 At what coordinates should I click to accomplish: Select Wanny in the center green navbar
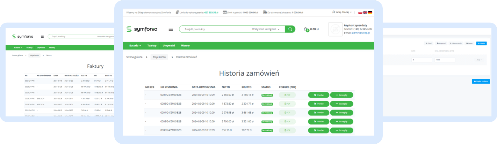185,46
